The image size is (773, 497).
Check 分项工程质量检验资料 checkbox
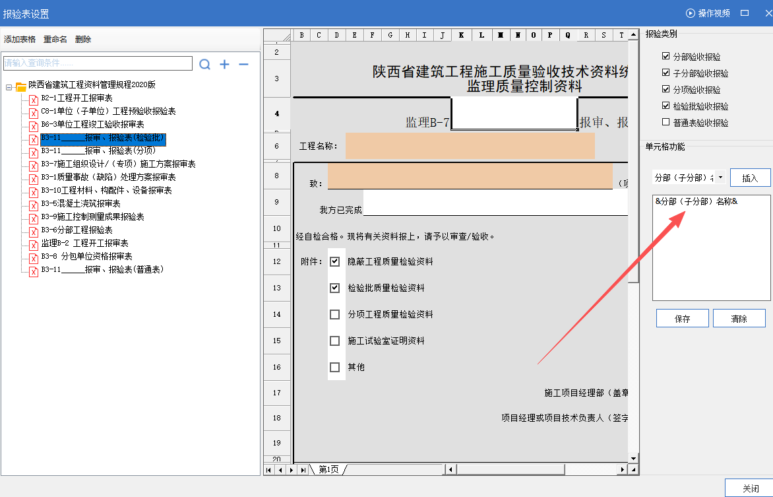pyautogui.click(x=335, y=314)
